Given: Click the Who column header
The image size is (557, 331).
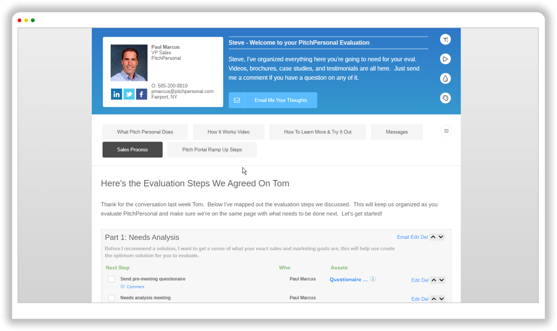Looking at the screenshot, I should [285, 268].
